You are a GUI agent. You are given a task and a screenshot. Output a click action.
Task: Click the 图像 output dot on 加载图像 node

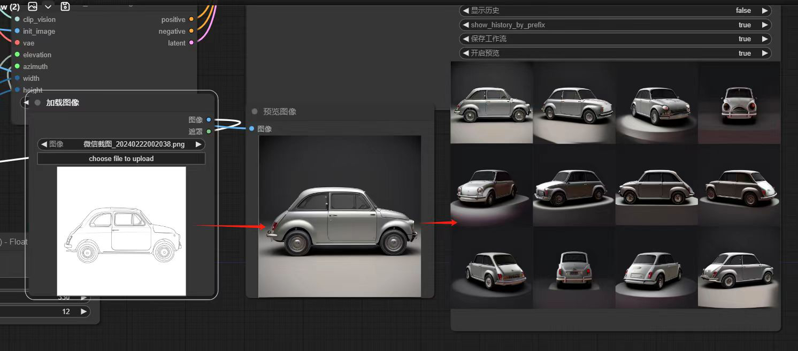pyautogui.click(x=208, y=120)
